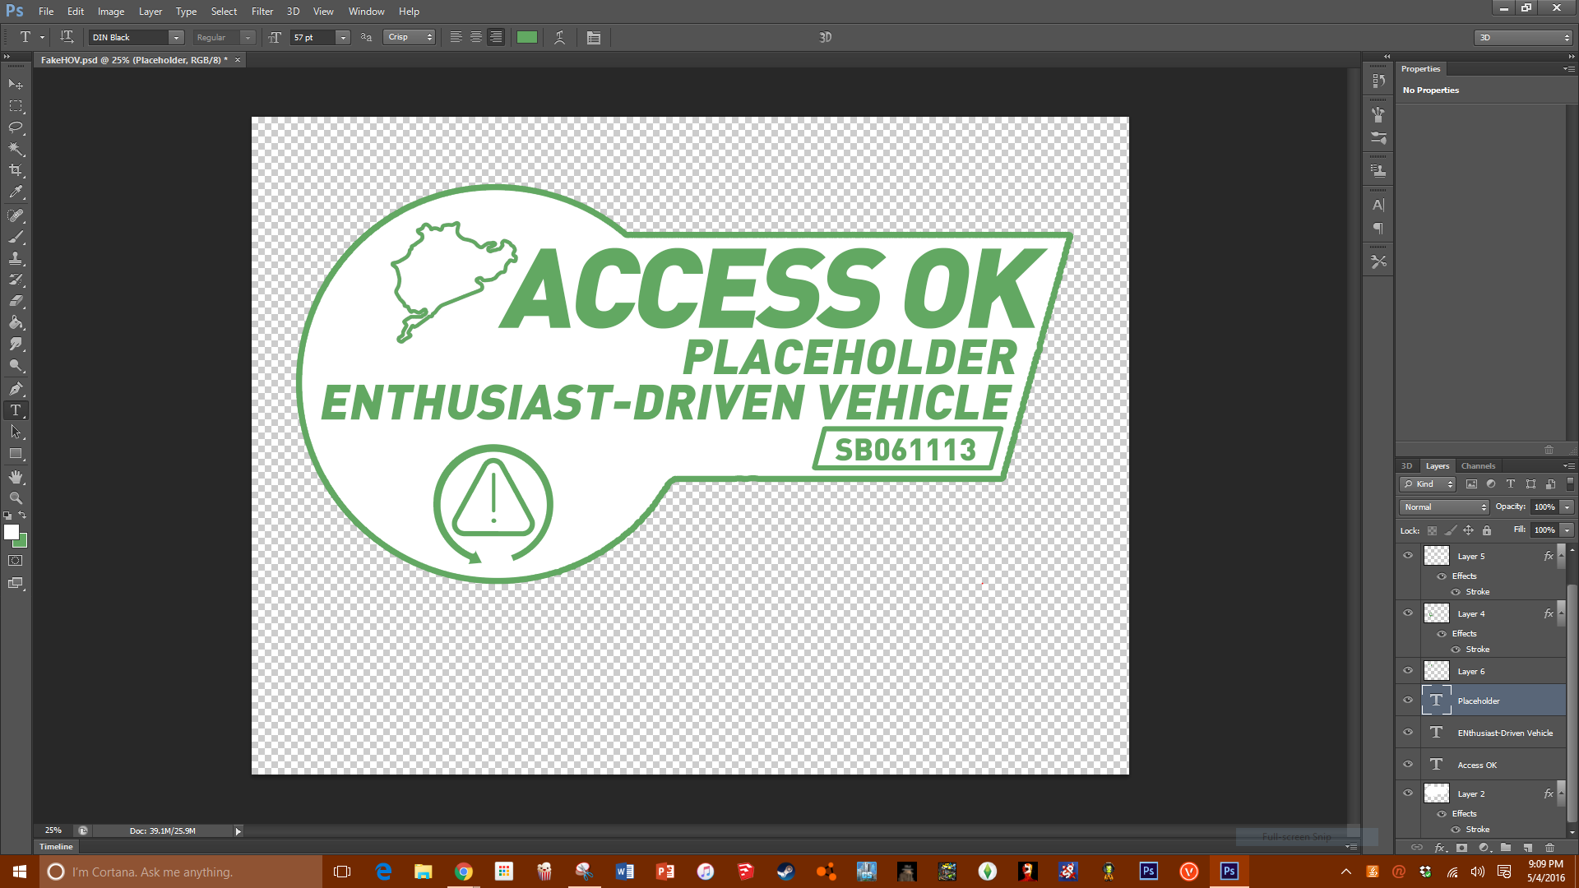Screen dimensions: 1579x888
Task: Select the Path Selection tool
Action: pos(16,432)
